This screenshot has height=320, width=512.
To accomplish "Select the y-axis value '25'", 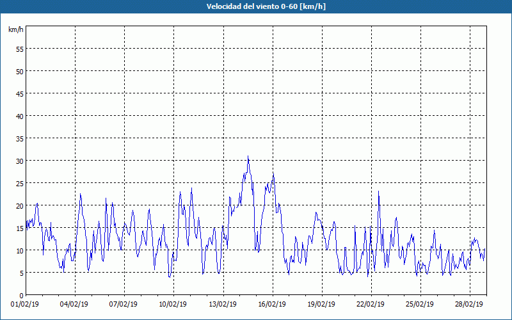I will (x=20, y=184).
